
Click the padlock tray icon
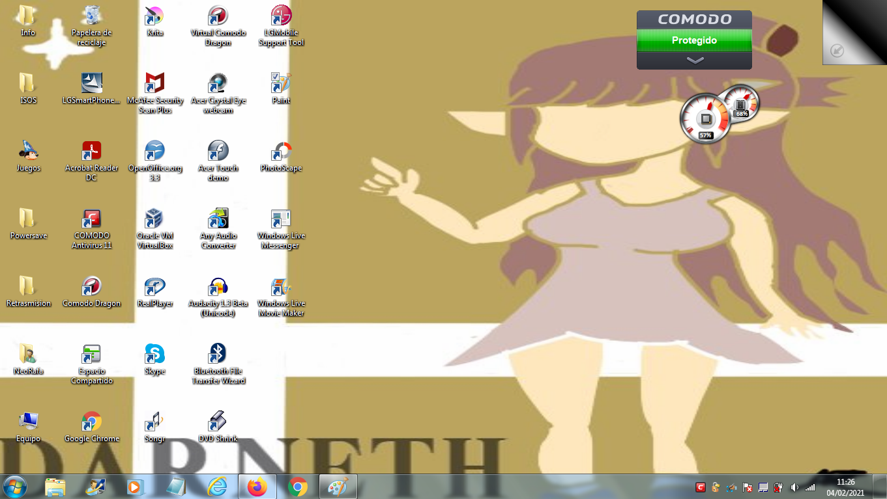[x=716, y=487]
